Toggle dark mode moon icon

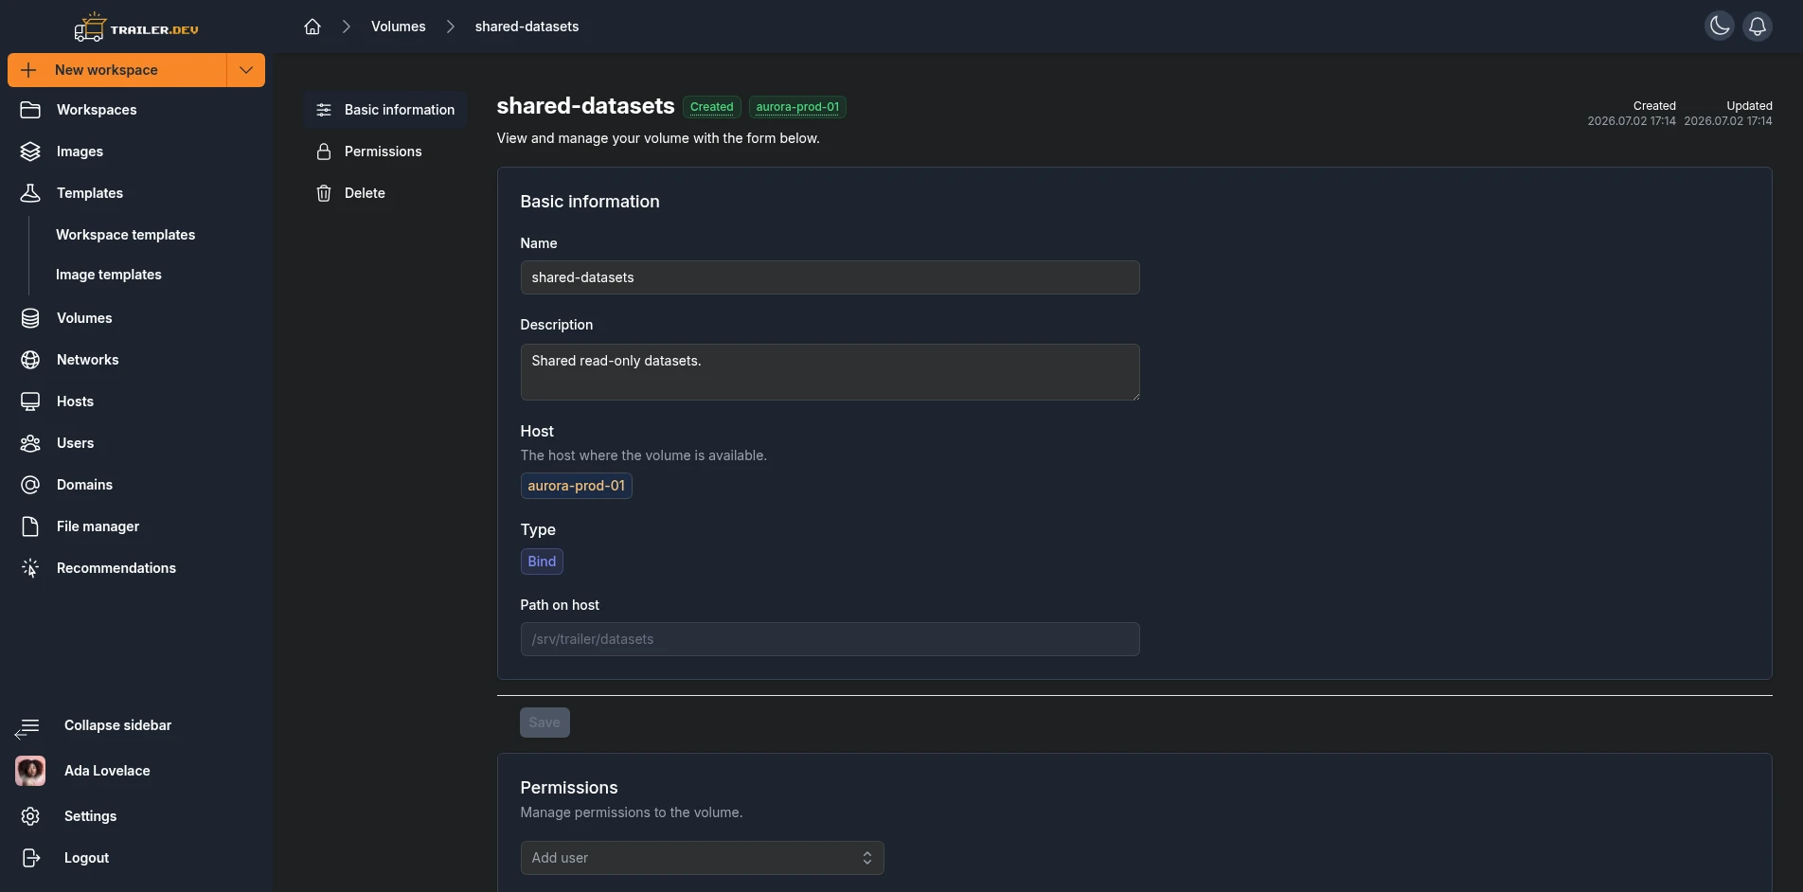coord(1720,26)
